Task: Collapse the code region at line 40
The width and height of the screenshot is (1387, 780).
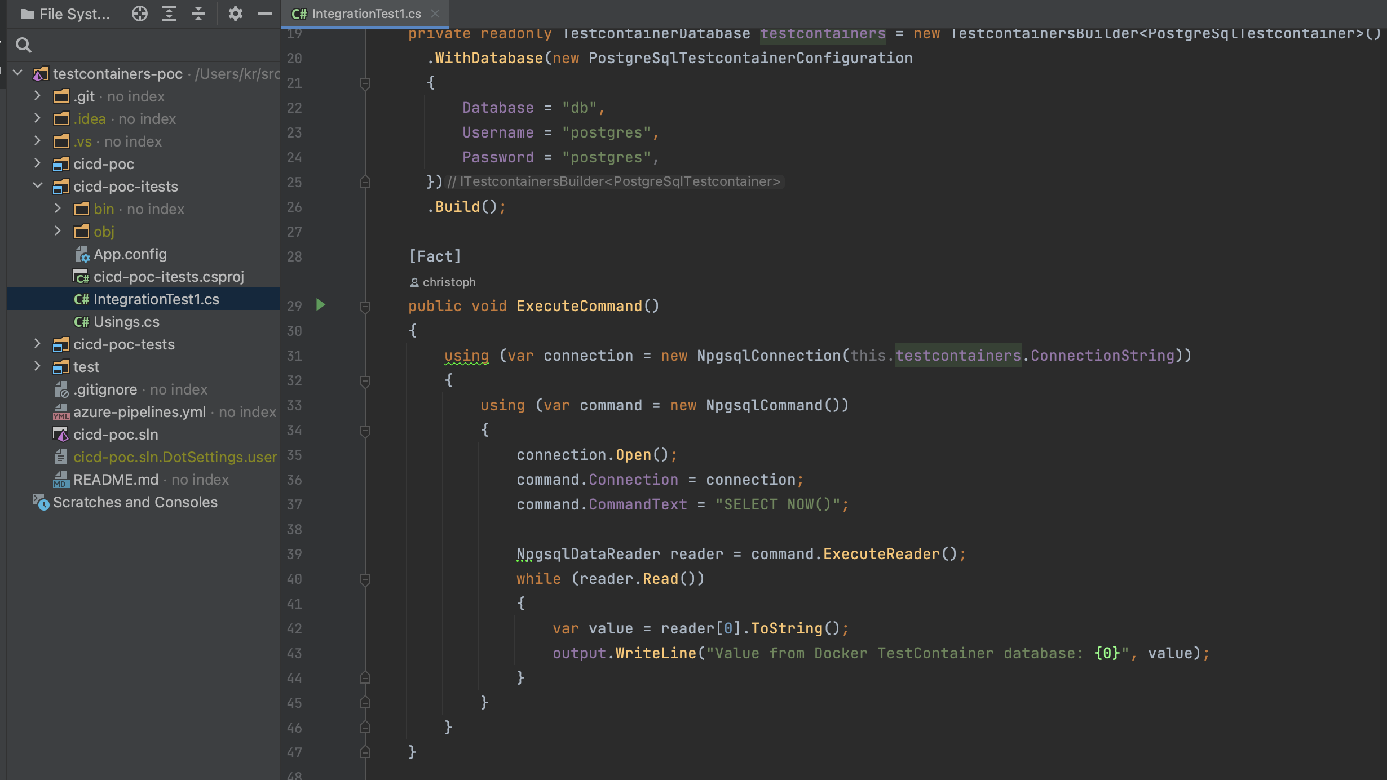Action: (x=365, y=579)
